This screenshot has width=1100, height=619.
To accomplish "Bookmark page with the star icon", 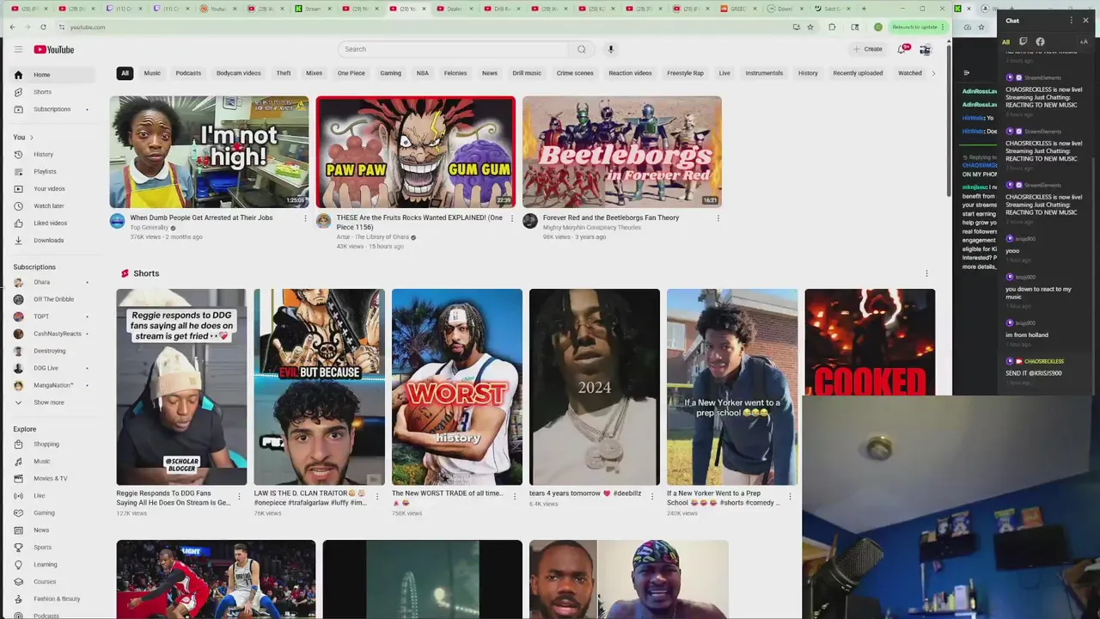I will [810, 27].
